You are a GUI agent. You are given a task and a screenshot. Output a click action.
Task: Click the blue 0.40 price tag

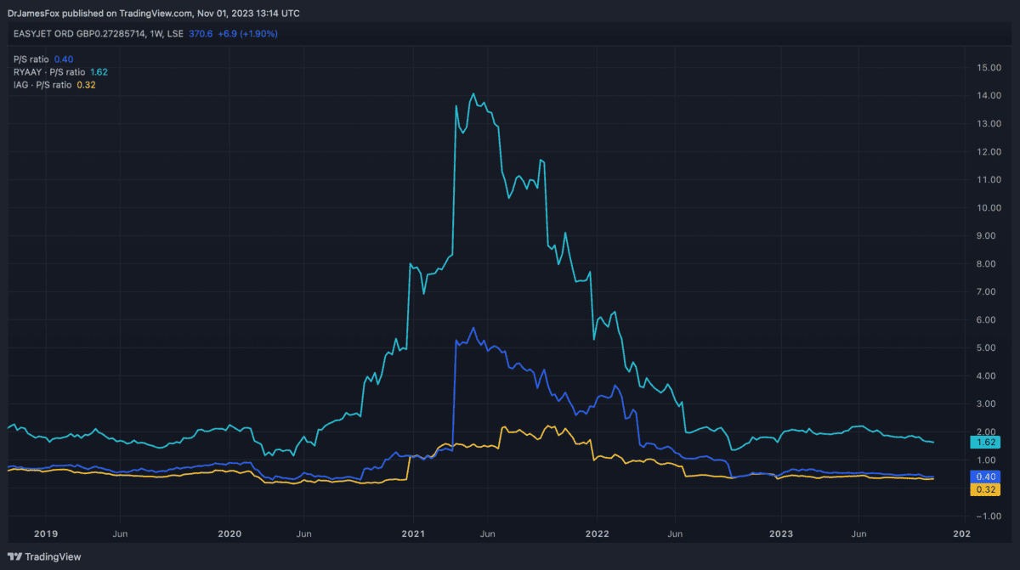pos(987,477)
